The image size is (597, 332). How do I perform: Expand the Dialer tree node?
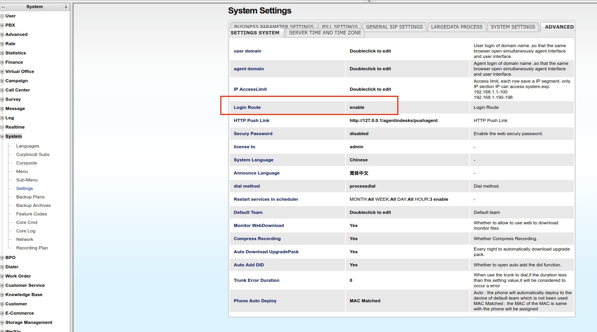point(2,267)
